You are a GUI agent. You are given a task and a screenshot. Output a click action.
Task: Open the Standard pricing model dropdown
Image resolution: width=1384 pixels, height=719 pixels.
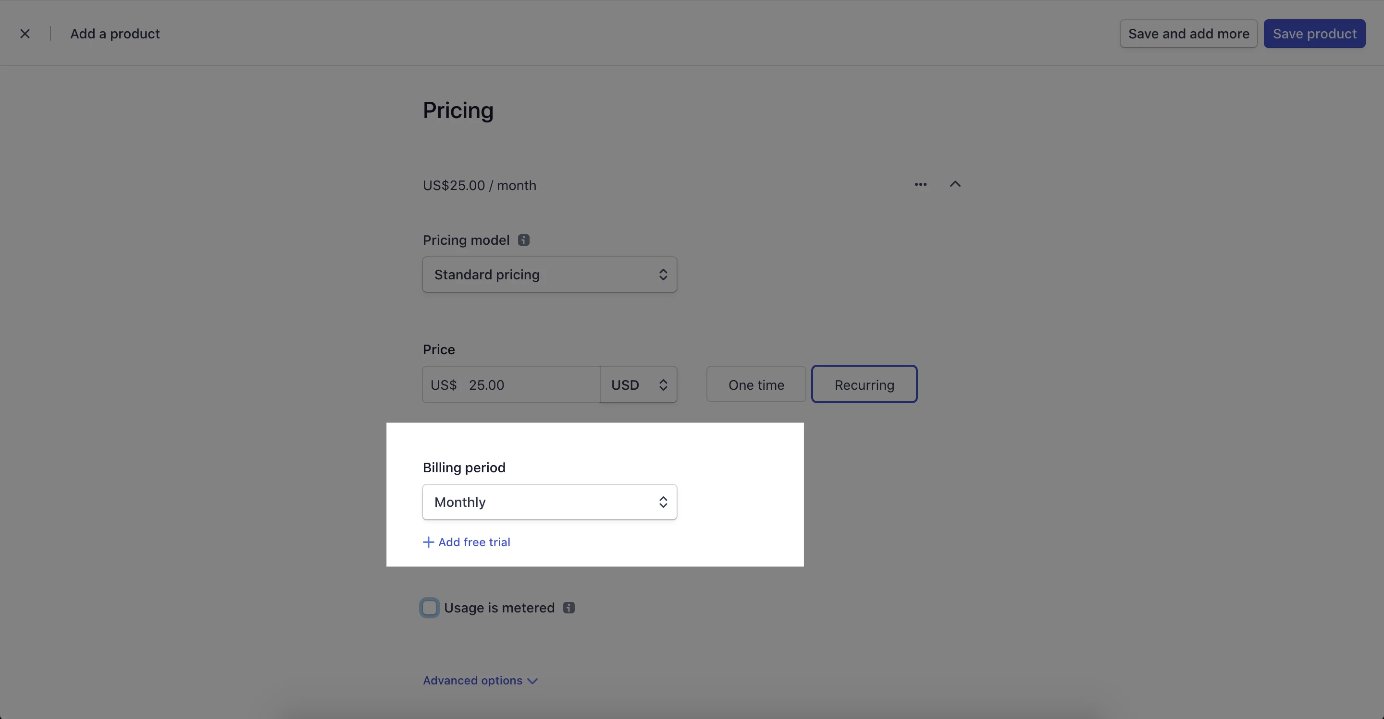click(549, 275)
